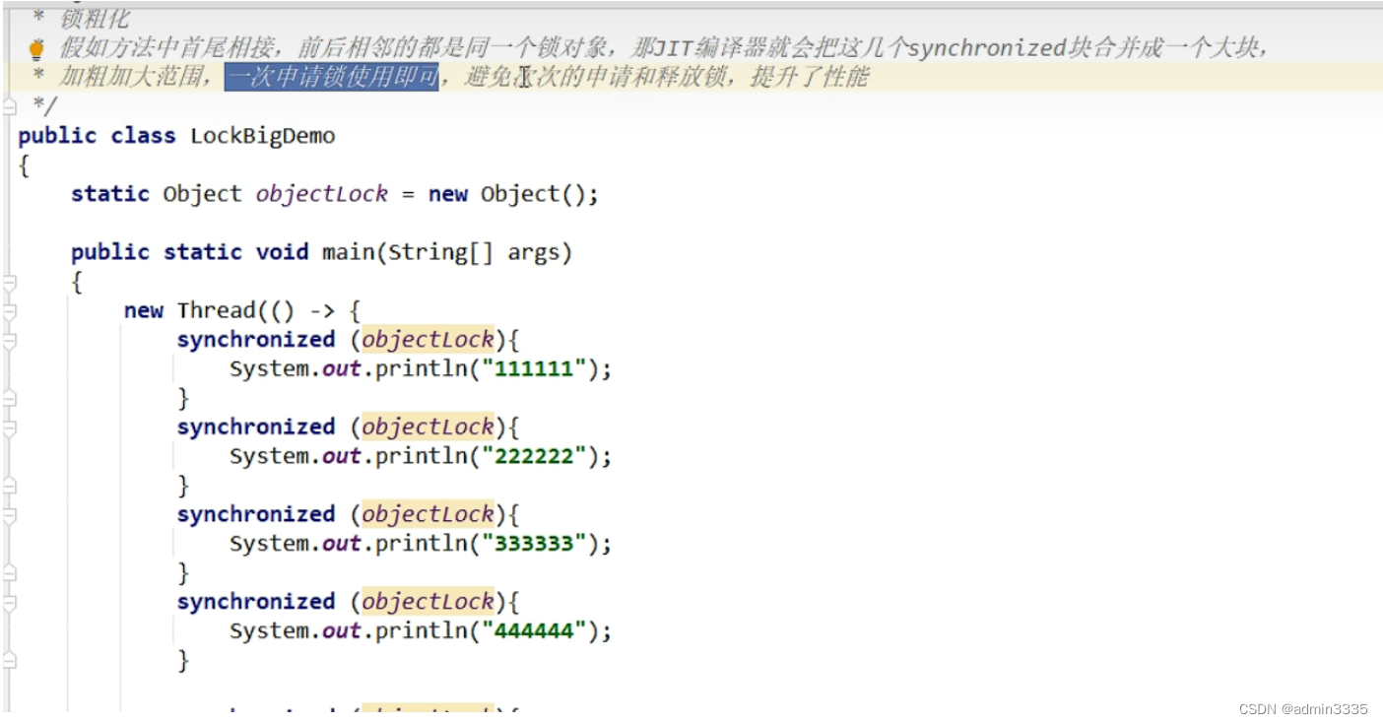
Task: Click the comment phrase '加粗加大范围'
Action: pyautogui.click(x=130, y=77)
